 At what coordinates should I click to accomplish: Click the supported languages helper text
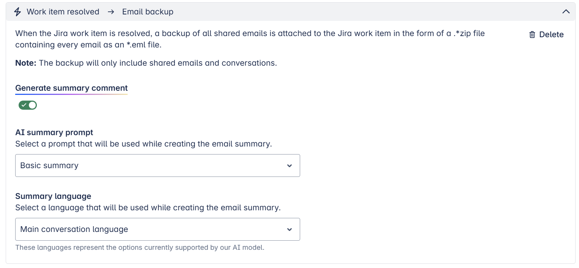(x=139, y=248)
